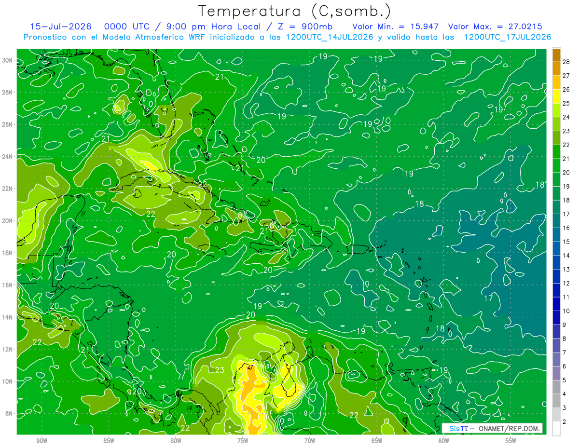Viewport: 579px width, 447px height.
Task: Click the 28N latitude axis label
Action: pyautogui.click(x=8, y=92)
